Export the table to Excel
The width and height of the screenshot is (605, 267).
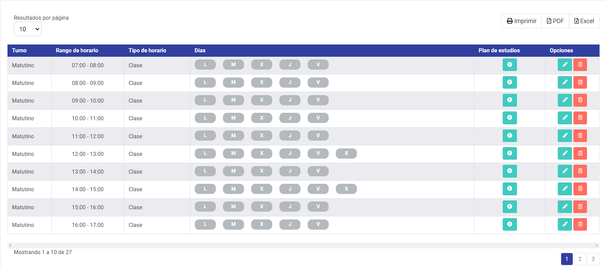[x=584, y=21]
